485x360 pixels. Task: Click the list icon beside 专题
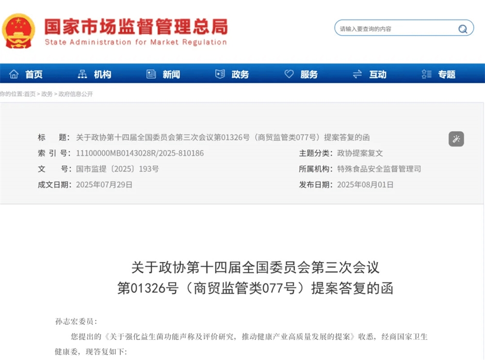click(426, 74)
